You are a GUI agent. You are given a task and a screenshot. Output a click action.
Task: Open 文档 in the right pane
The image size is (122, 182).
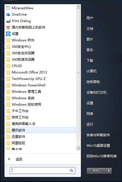point(90,29)
